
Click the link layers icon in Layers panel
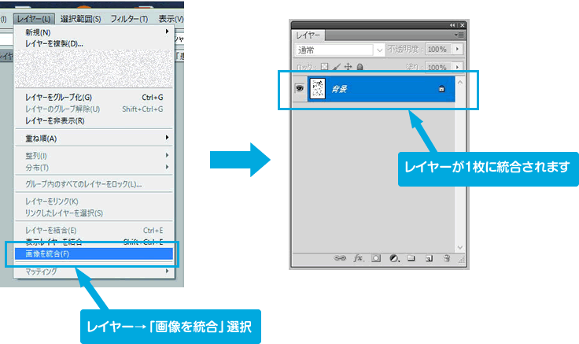[341, 257]
